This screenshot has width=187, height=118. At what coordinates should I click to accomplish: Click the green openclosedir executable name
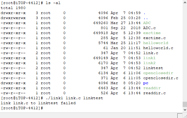(158, 73)
